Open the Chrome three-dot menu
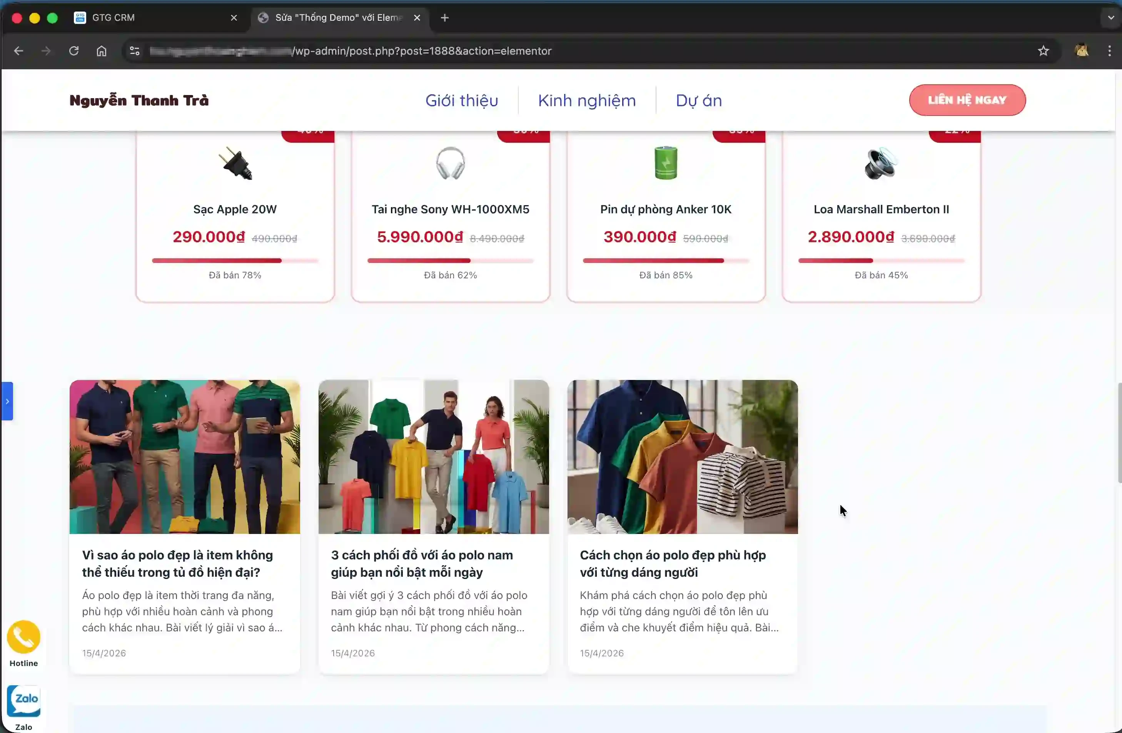The width and height of the screenshot is (1122, 733). coord(1110,50)
